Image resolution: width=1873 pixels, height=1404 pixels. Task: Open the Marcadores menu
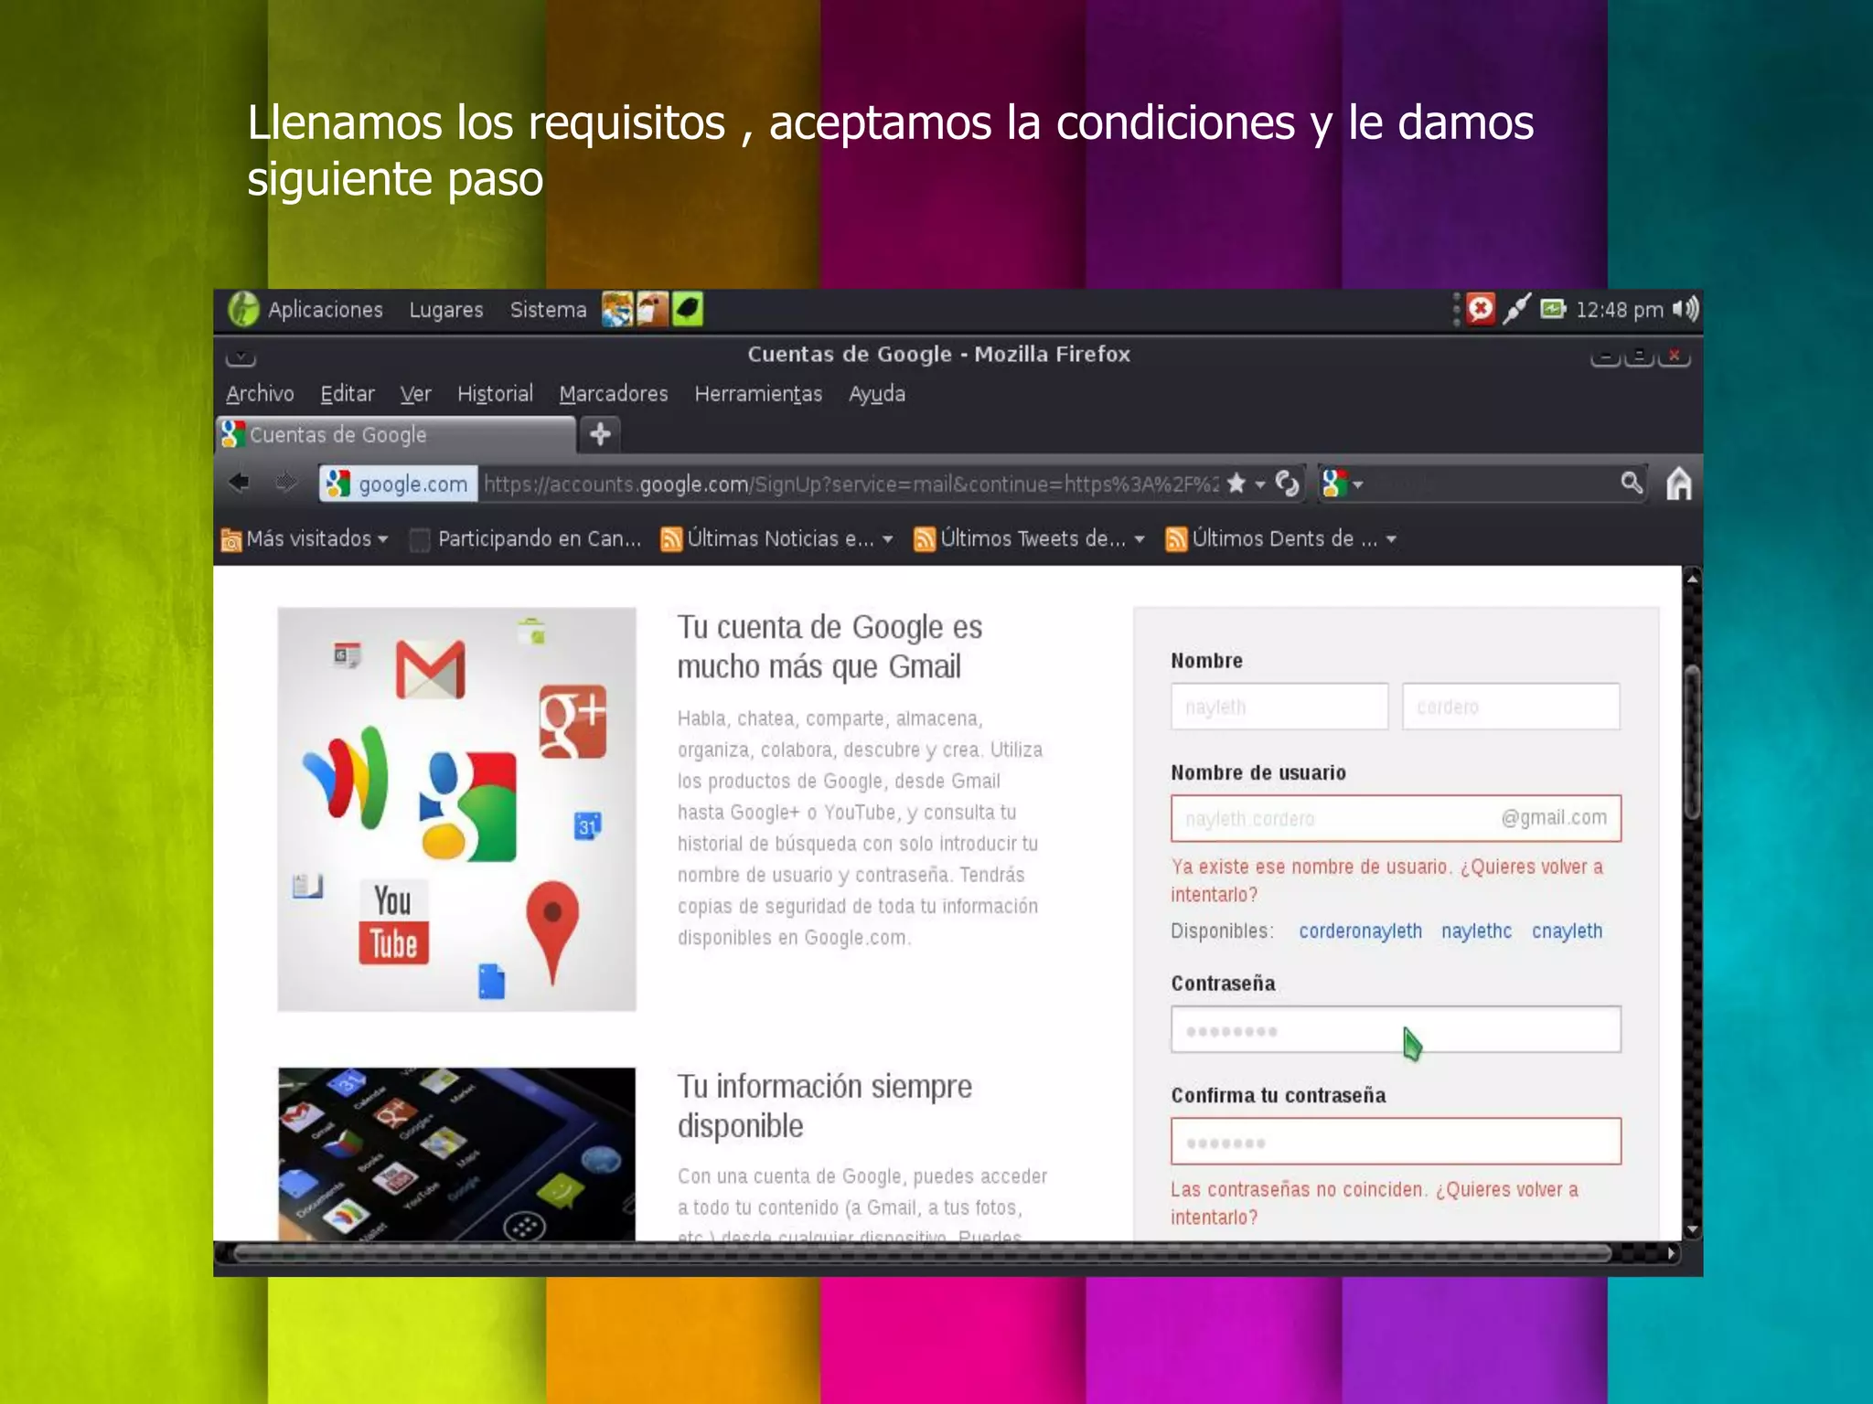pos(614,394)
